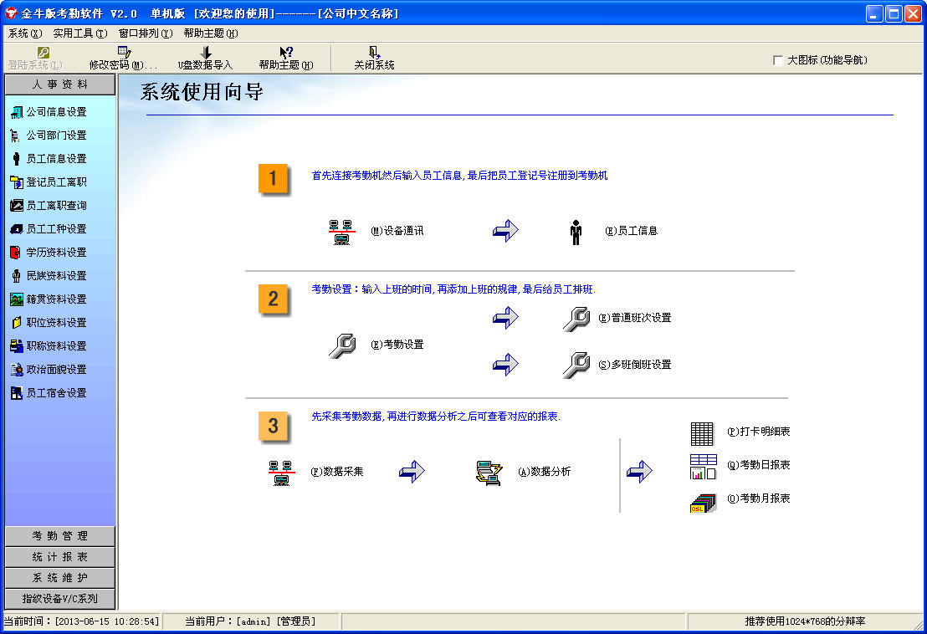Expand the 系统维护 sidebar section

point(60,578)
